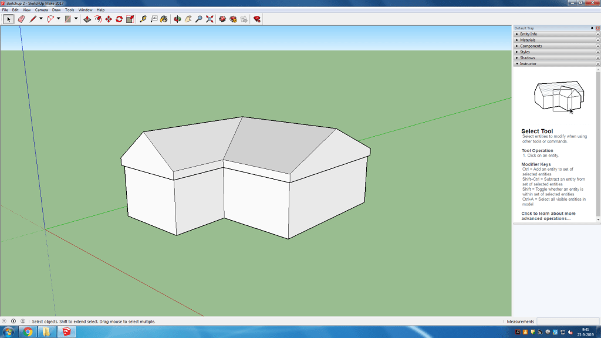
Task: Select the Pan hand tool
Action: 188,19
